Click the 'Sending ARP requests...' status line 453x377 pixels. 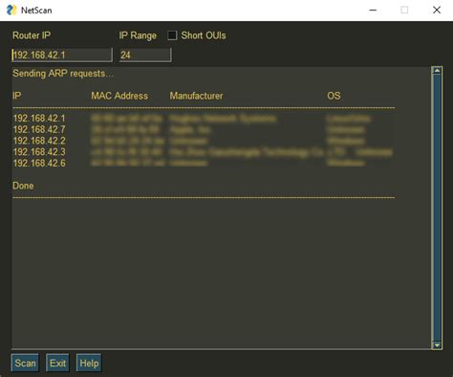tap(63, 74)
